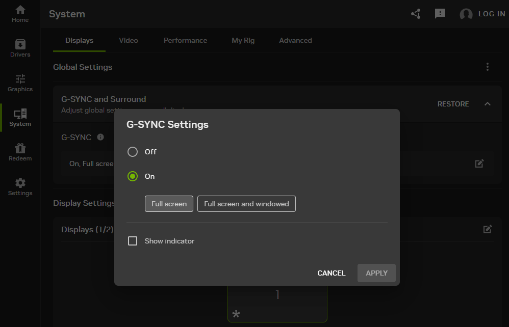Viewport: 509px width, 327px height.
Task: Click the G-SYNC info icon
Action: [100, 137]
